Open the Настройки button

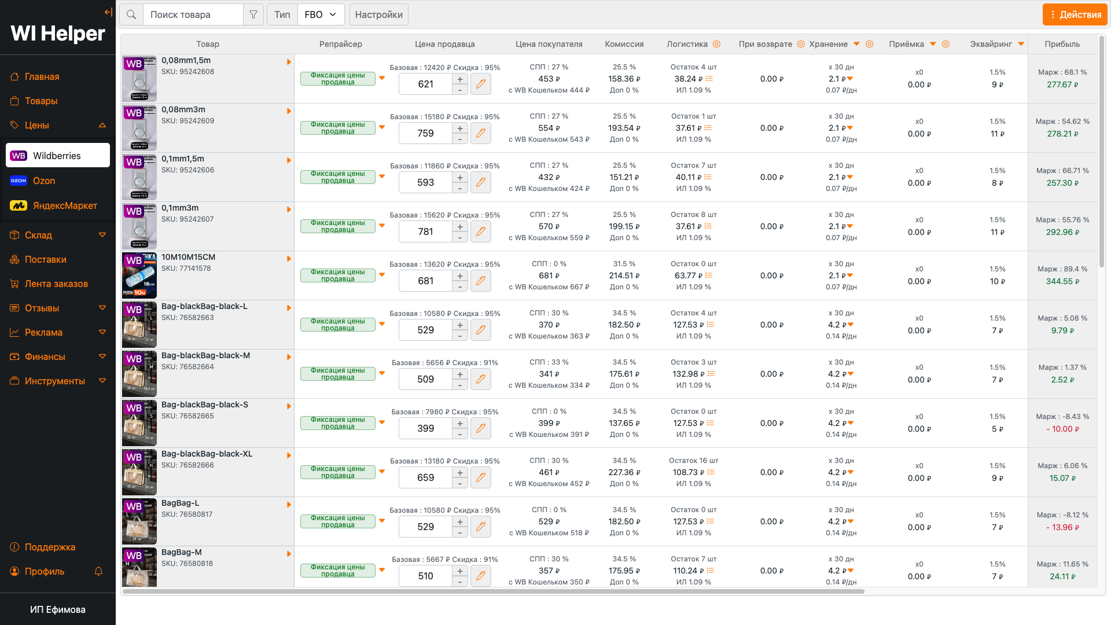point(378,14)
